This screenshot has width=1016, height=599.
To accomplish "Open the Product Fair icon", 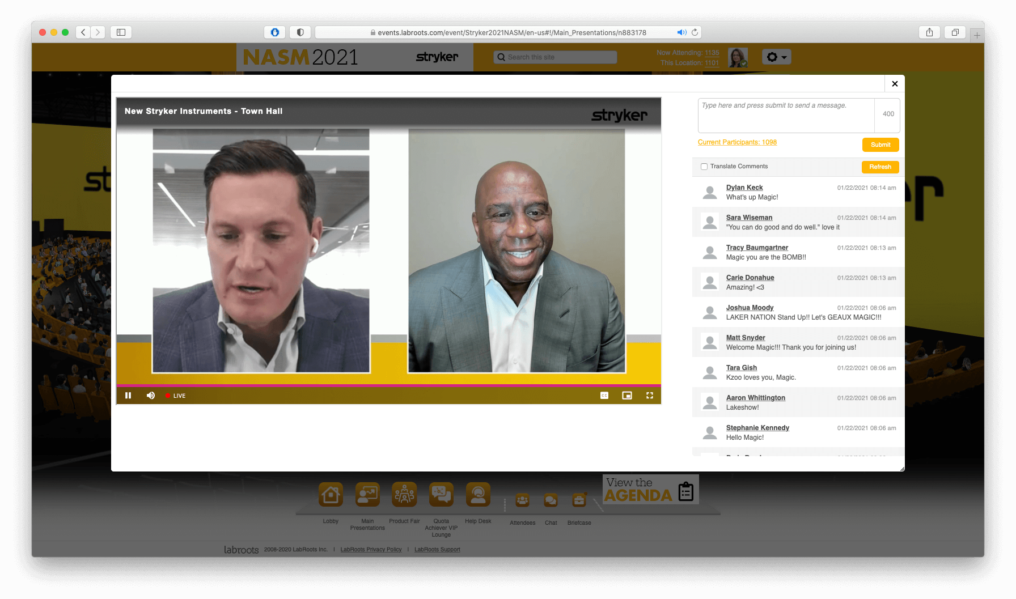I will coord(404,495).
